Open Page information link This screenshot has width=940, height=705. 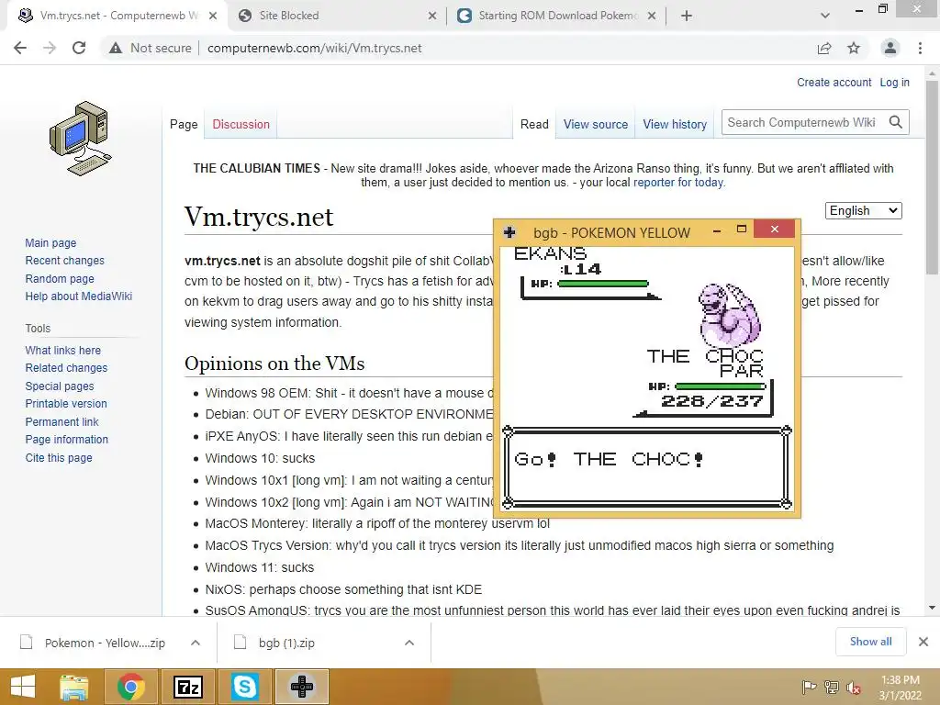pyautogui.click(x=66, y=439)
